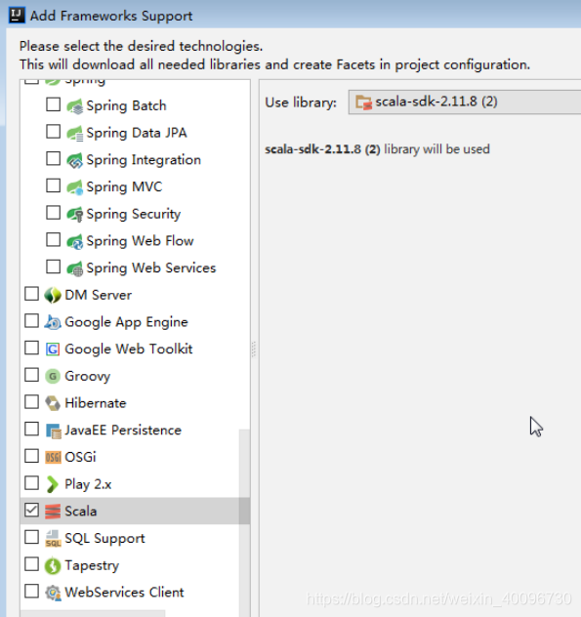Screen dimensions: 581x617
Task: Click the Hibernate icon
Action: click(53, 403)
